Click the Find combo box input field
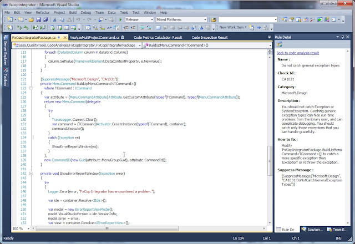Image resolution: width=355 pixels, height=244 pixels. coord(246,20)
